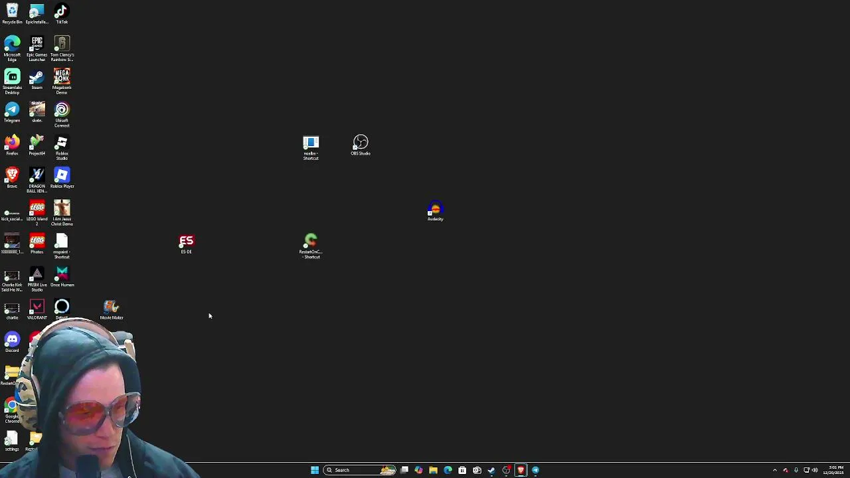Select the Movie Maker desktop shortcut
850x478 pixels.
coord(112,309)
